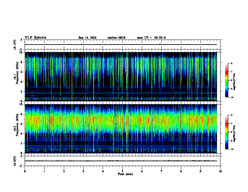Screen dimensions: 248x192
Task: Select the 10 minute tick on time axis
Action: coord(220,171)
